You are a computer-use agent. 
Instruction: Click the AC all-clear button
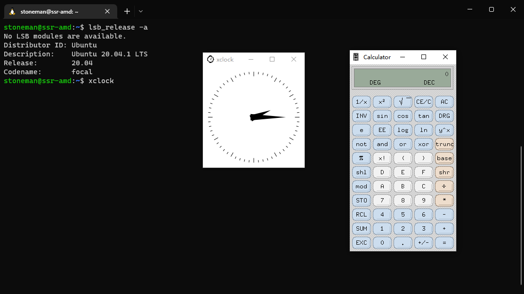pos(444,101)
